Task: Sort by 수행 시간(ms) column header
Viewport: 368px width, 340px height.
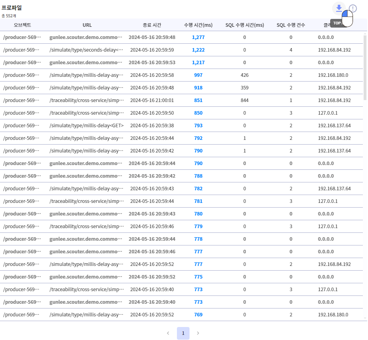Action: (198, 25)
